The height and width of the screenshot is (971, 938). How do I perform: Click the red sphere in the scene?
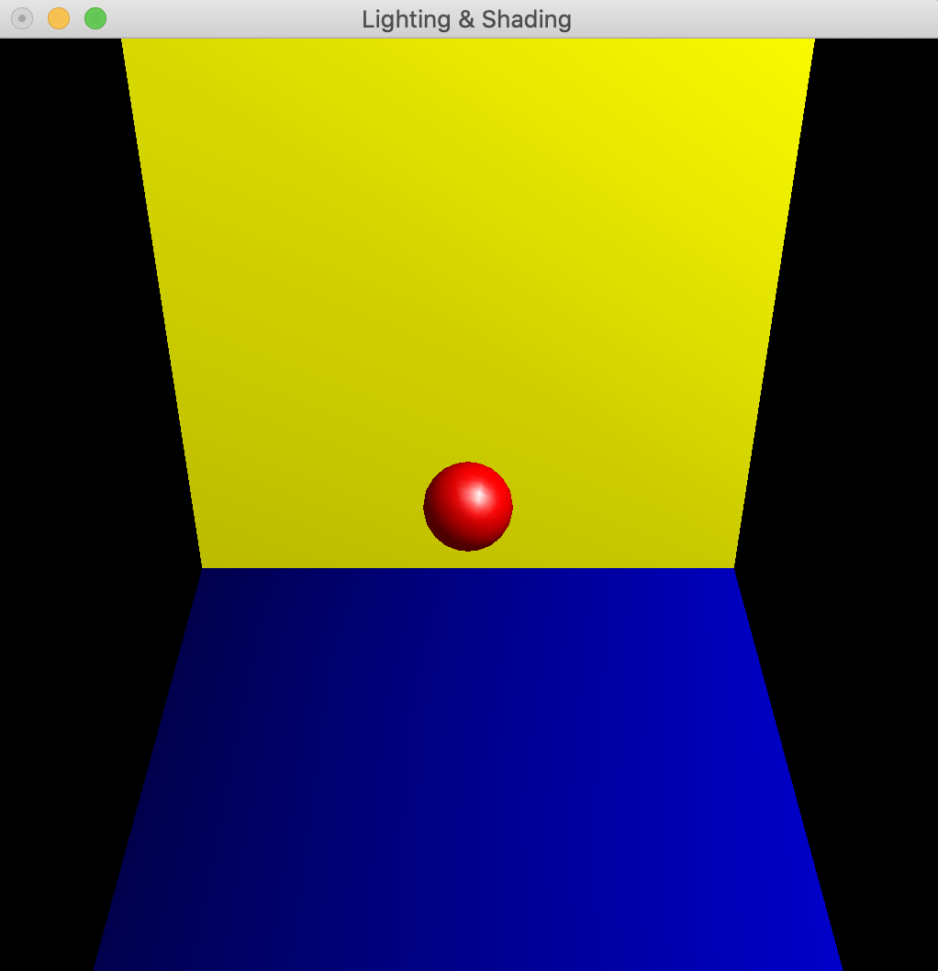(468, 507)
